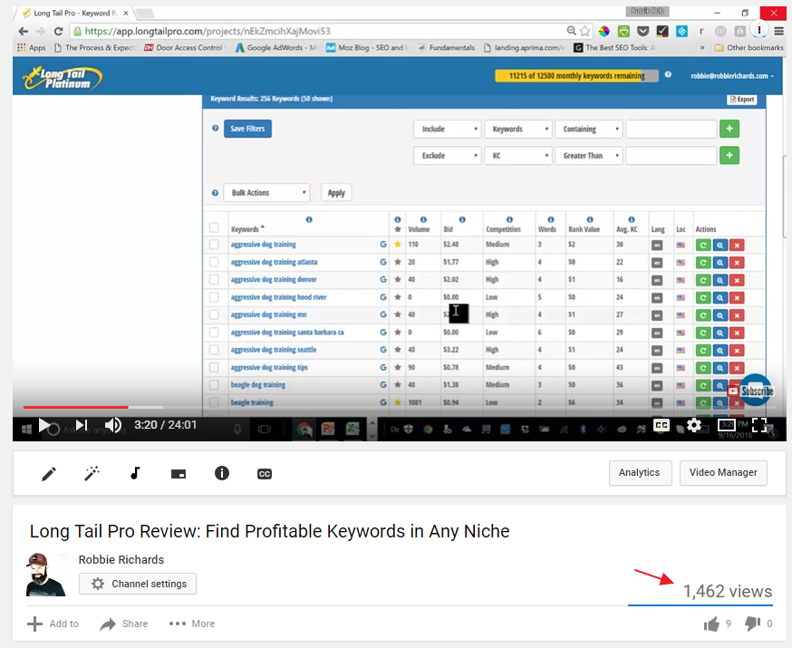The image size is (792, 648).
Task: Switch to the Long Tail Pro browser tab
Action: click(x=68, y=13)
